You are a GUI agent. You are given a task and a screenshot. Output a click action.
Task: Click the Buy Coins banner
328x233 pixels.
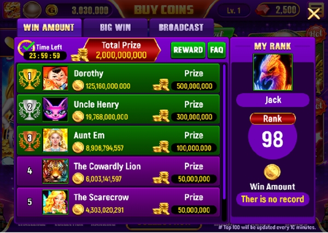coord(164,9)
